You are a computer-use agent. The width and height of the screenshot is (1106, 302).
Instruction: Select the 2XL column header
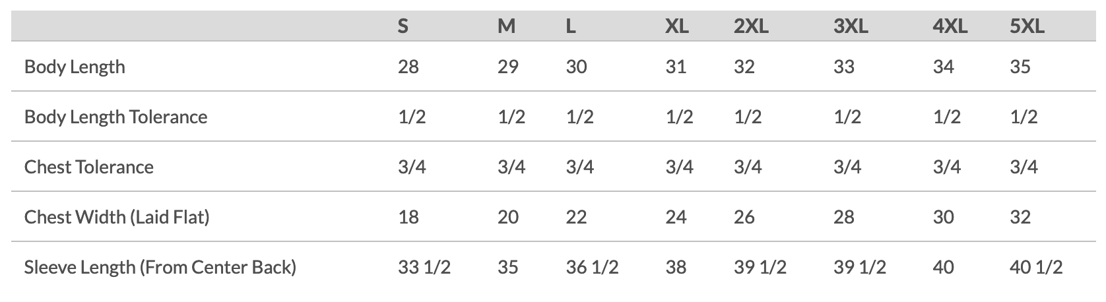click(751, 26)
